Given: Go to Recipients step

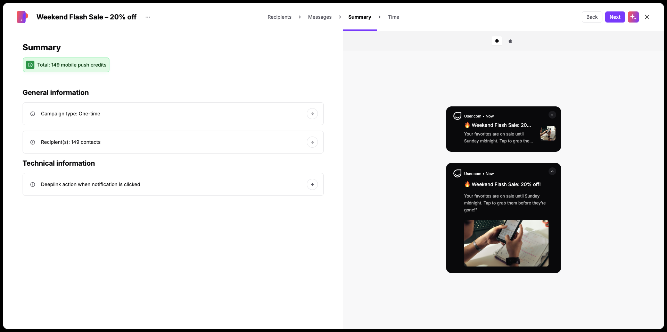Looking at the screenshot, I should coord(279,17).
